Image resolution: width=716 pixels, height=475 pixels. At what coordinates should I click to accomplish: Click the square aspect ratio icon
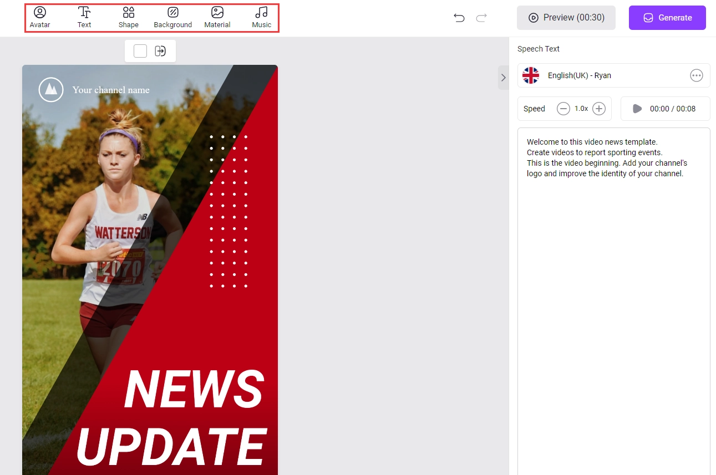tap(140, 51)
